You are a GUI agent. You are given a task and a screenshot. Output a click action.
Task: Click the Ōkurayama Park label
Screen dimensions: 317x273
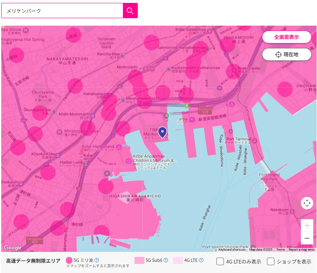click(43, 96)
